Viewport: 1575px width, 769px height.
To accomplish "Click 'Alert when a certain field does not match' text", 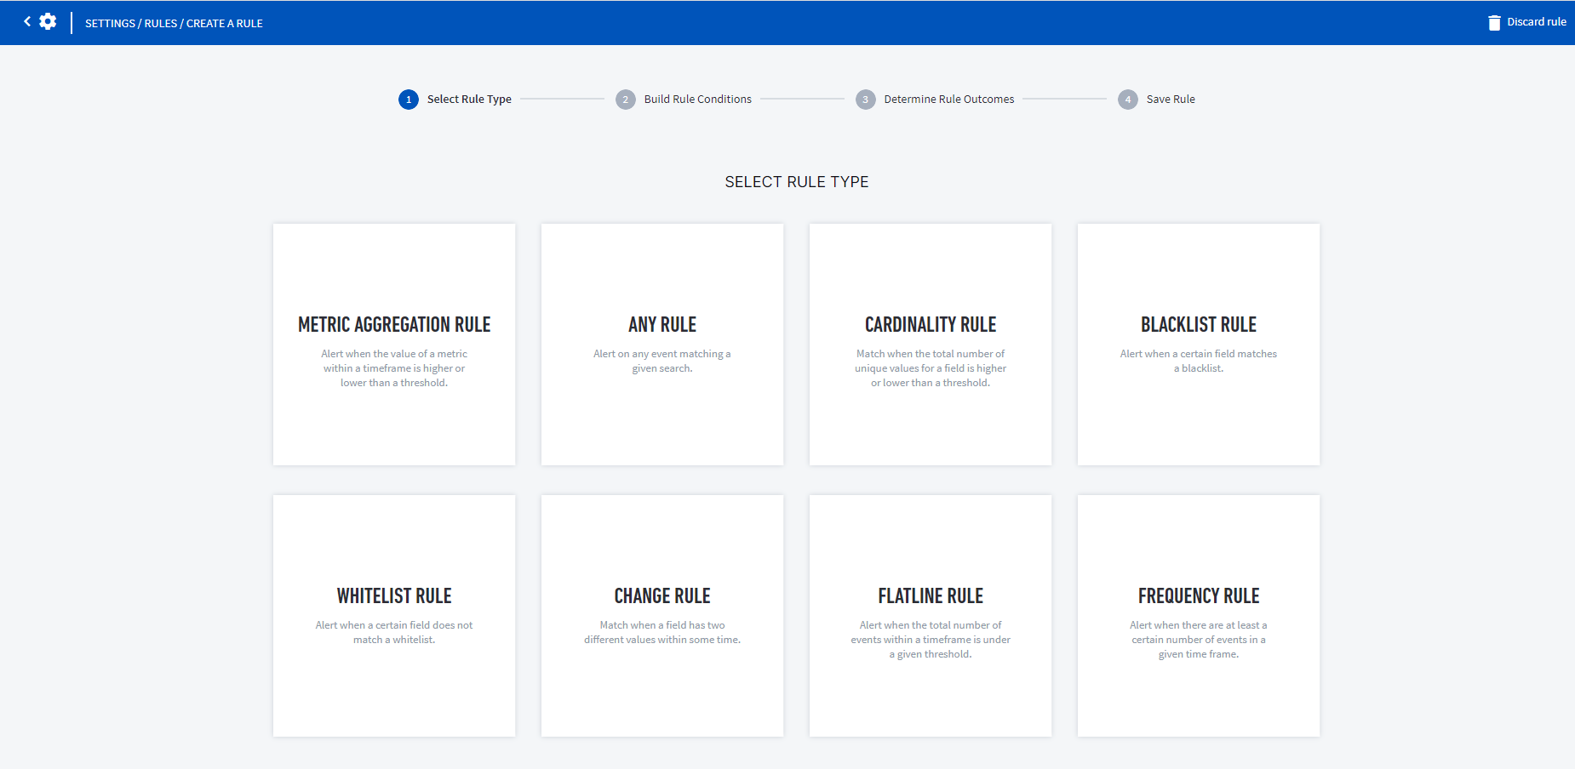I will tap(394, 633).
